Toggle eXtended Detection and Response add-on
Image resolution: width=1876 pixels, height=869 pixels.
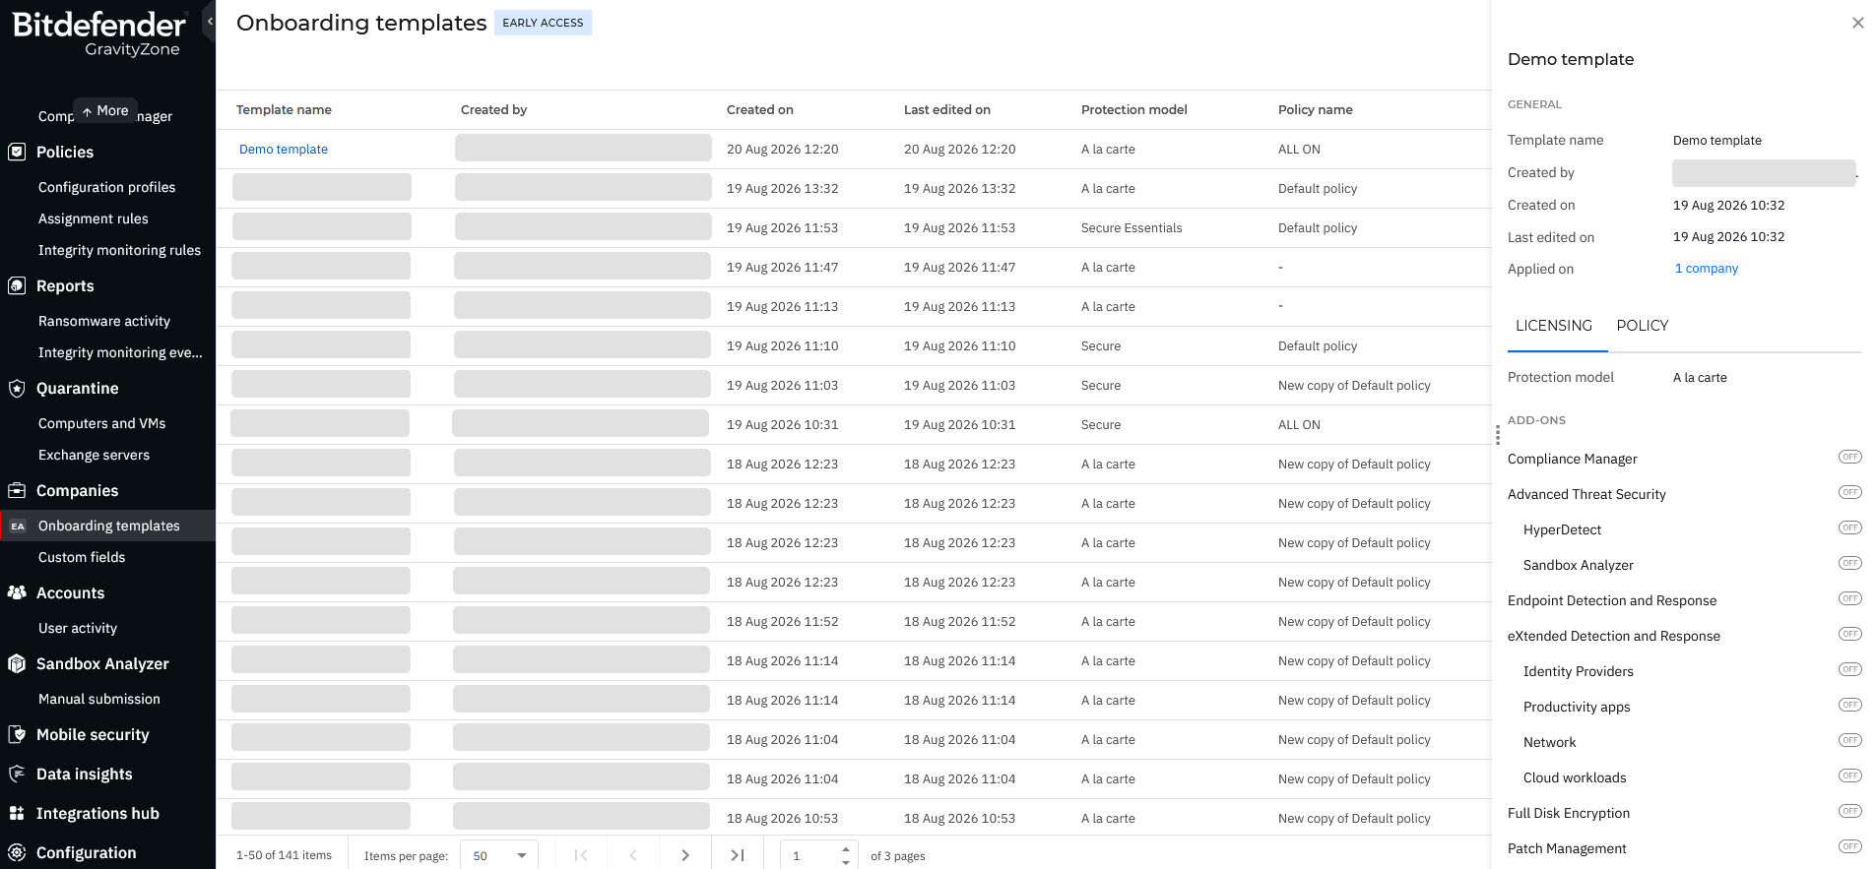(x=1850, y=634)
